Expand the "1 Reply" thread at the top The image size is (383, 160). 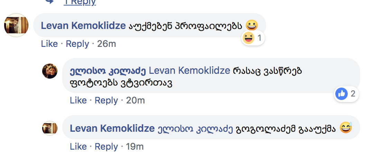pos(80,2)
